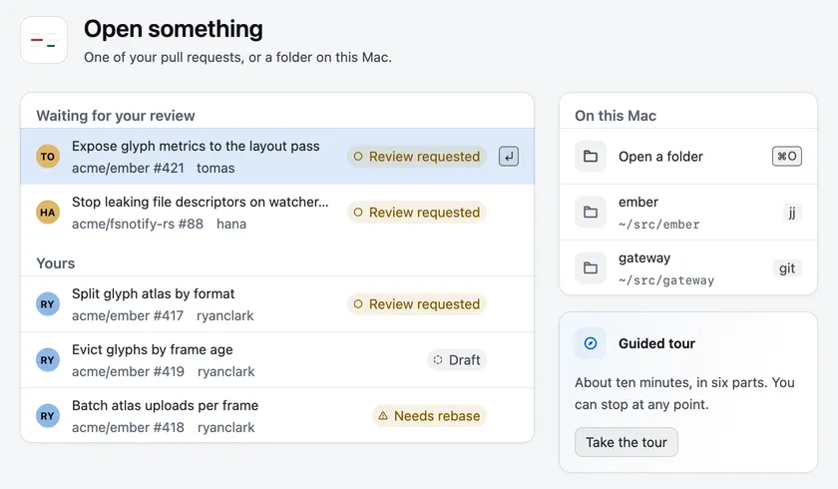
Task: Open the ember folder entry
Action: point(688,213)
